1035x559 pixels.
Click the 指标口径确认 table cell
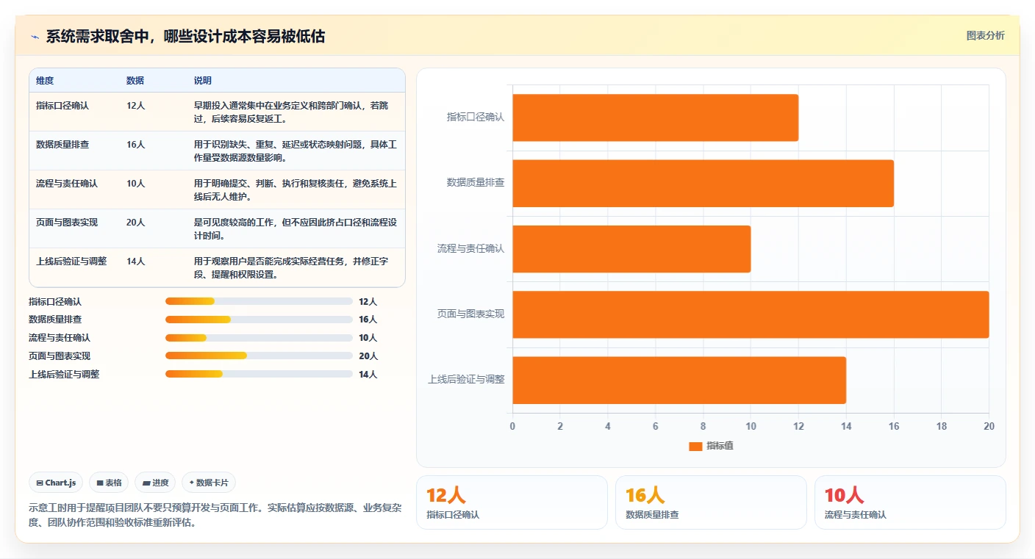tap(62, 106)
